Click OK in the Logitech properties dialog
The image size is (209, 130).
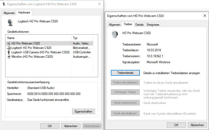(50, 126)
